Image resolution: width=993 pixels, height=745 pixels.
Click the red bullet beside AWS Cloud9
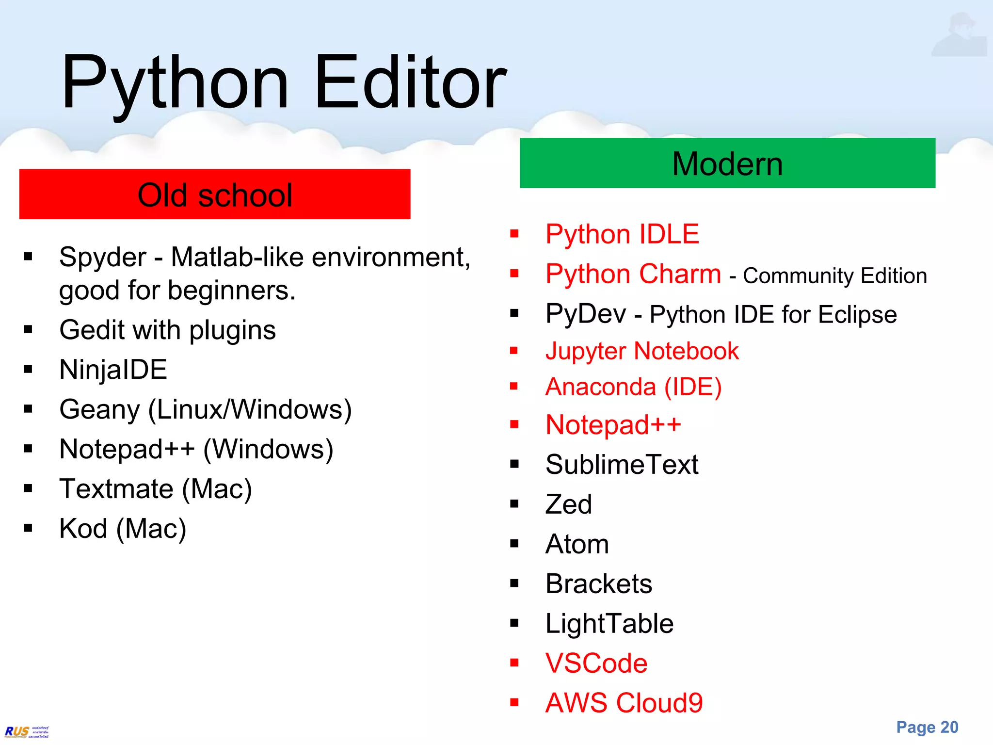[514, 702]
